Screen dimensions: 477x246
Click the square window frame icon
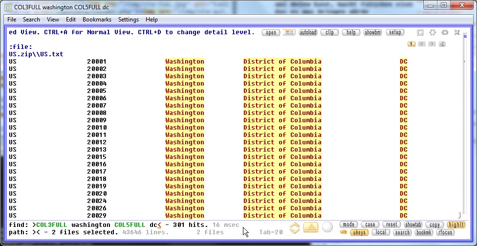[x=420, y=32]
